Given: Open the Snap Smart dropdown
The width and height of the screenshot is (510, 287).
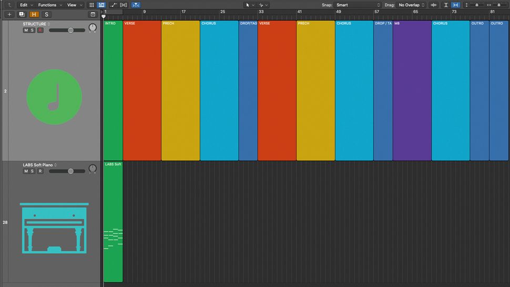Looking at the screenshot, I should coord(358,5).
